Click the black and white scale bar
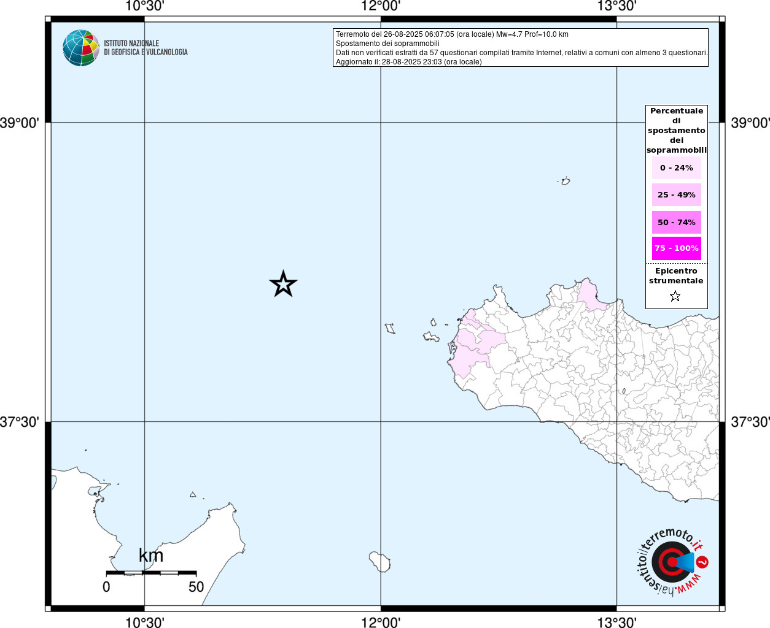 pyautogui.click(x=151, y=573)
